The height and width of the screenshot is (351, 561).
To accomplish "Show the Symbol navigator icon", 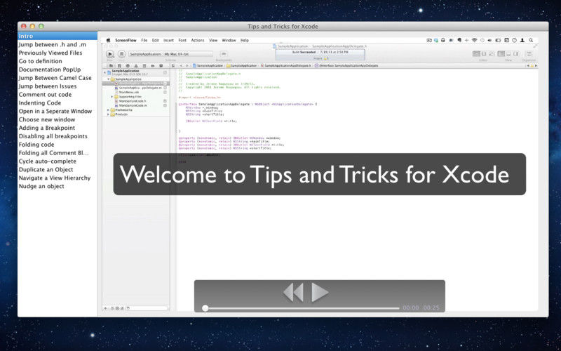I will click(119, 66).
